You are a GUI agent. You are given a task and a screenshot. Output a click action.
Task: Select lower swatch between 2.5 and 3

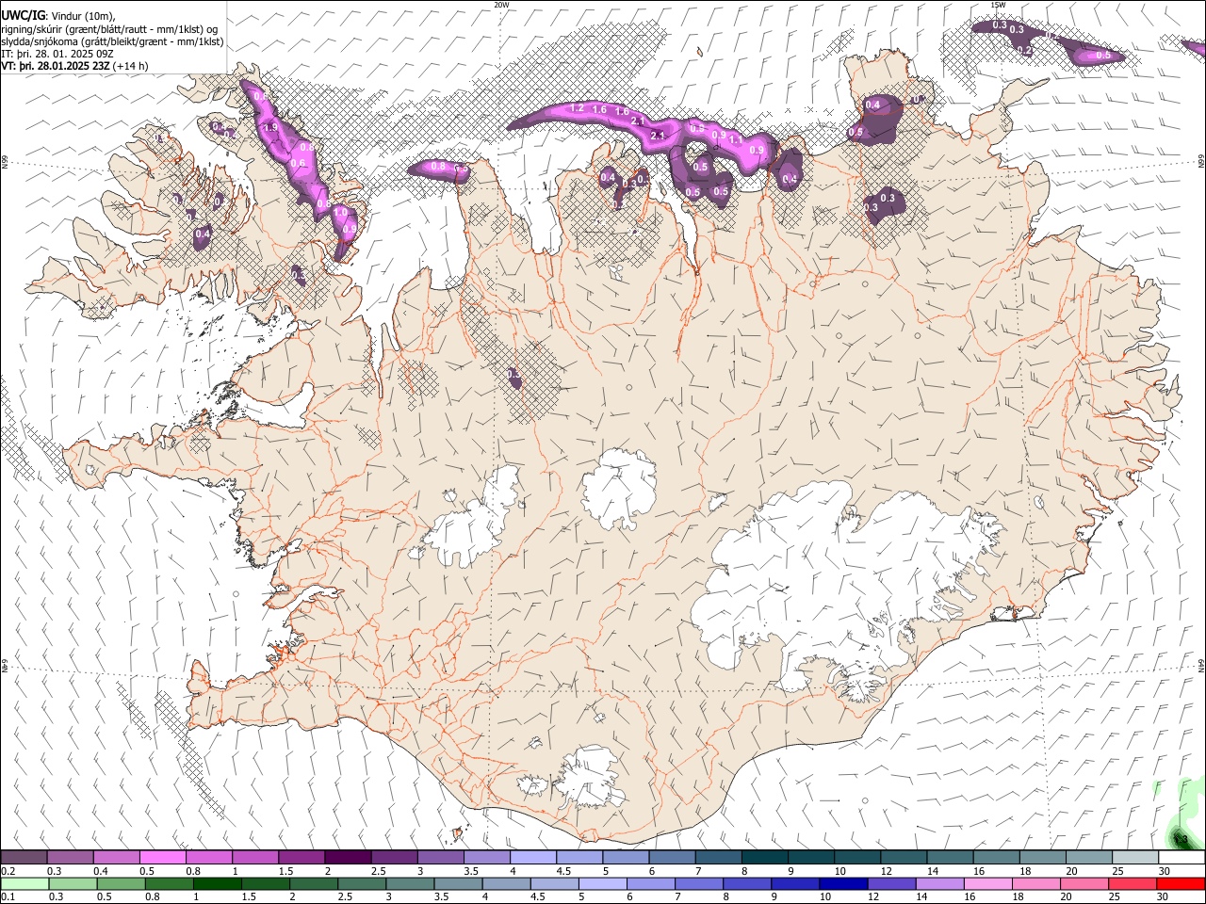click(x=362, y=883)
